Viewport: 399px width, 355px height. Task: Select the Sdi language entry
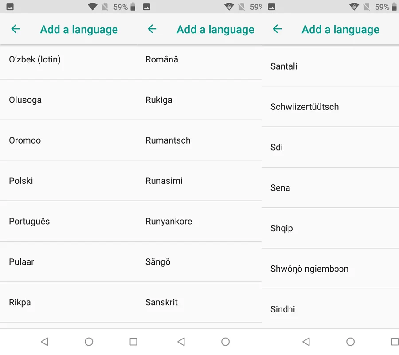click(x=330, y=147)
